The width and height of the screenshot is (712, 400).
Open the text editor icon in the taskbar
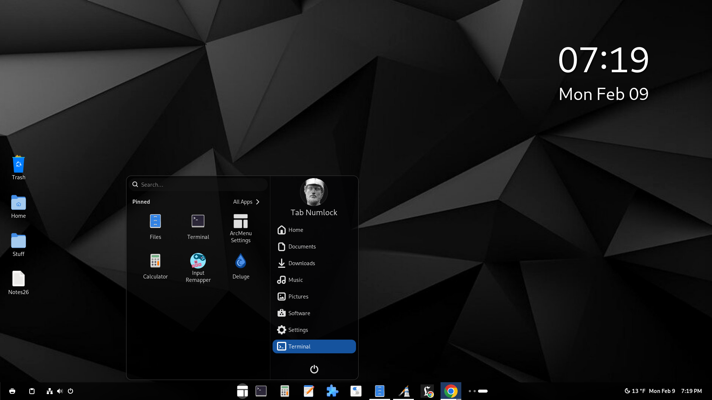(309, 391)
